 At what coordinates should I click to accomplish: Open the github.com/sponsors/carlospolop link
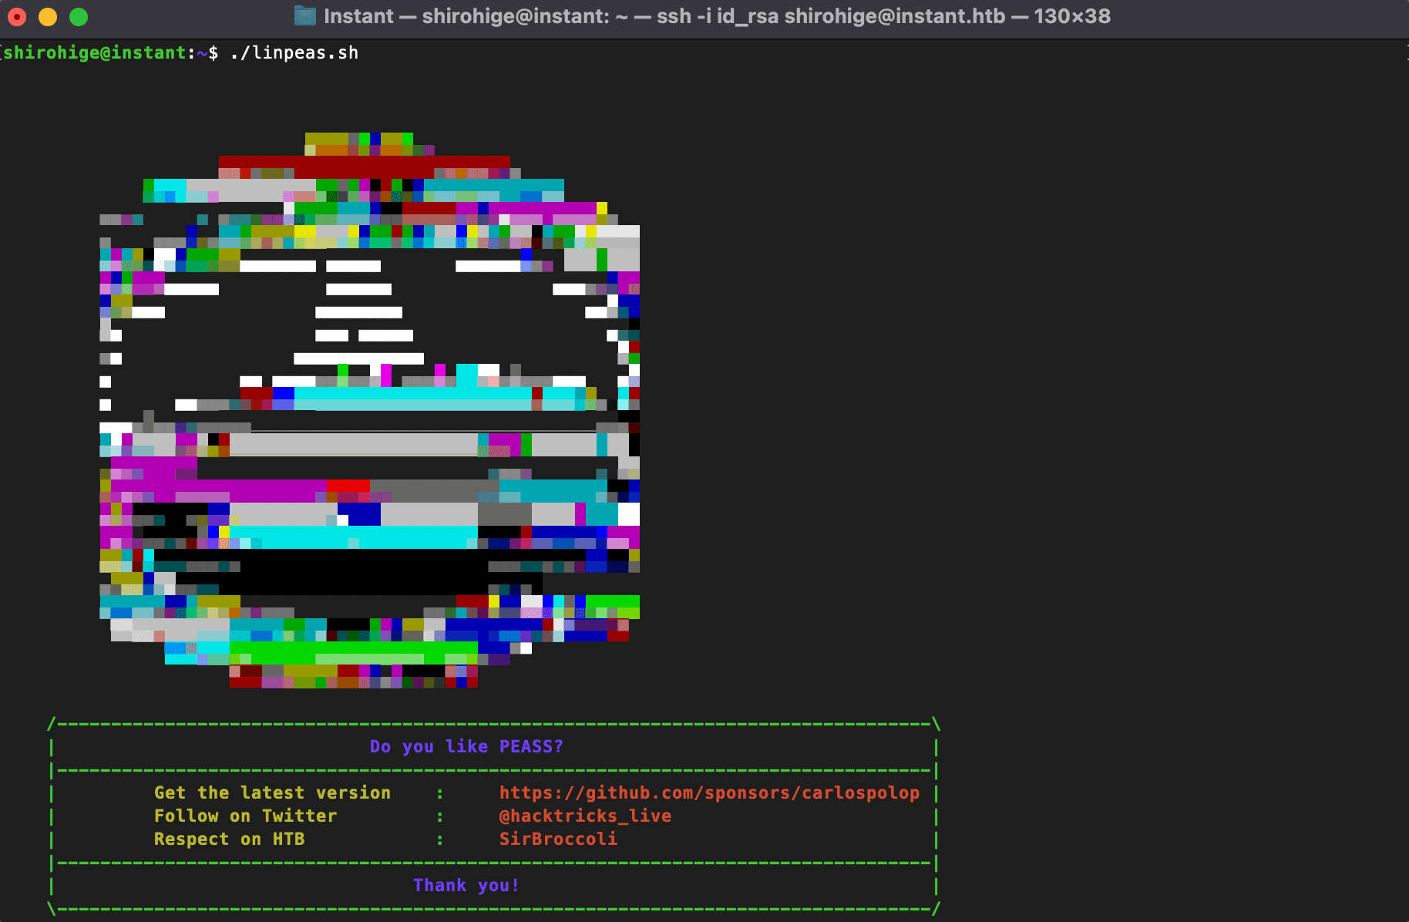(x=708, y=792)
